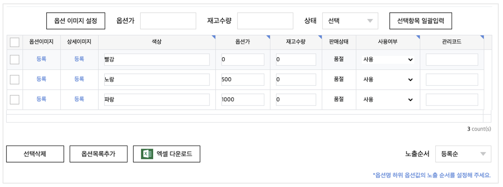Click the 옵션가 field showing 1000
Image resolution: width=503 pixels, height=187 pixels.
click(x=243, y=99)
